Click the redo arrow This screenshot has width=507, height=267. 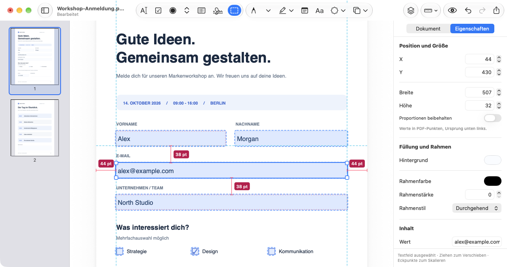pyautogui.click(x=482, y=11)
